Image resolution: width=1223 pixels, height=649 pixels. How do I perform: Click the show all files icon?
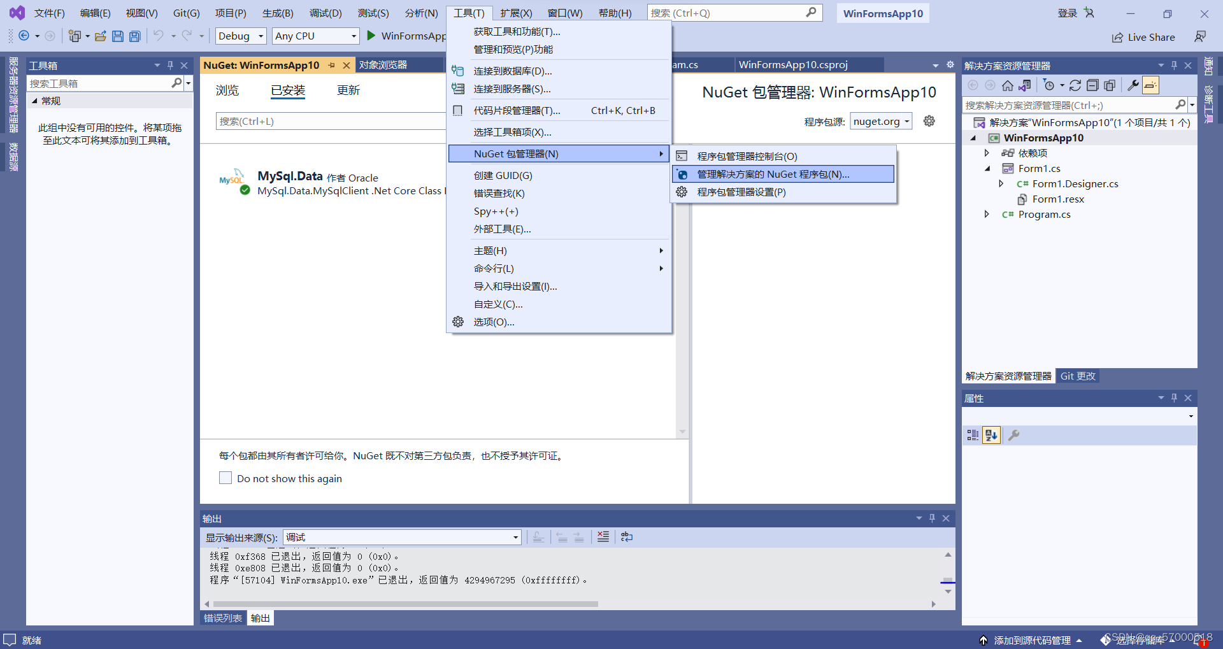[x=1110, y=85]
